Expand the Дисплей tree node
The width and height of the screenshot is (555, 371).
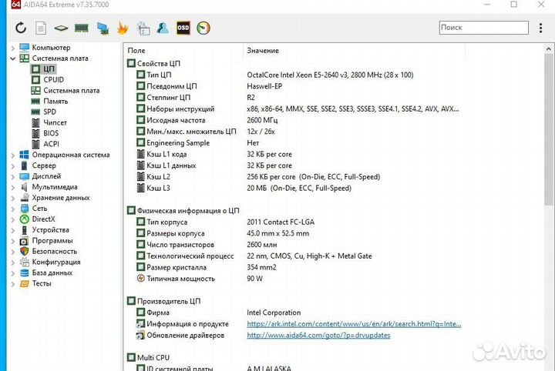point(13,176)
